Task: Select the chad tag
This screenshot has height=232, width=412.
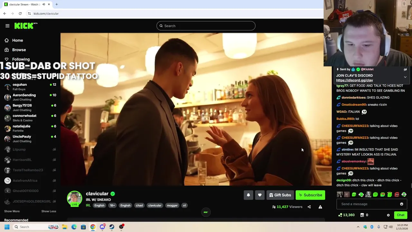Action: (139, 205)
